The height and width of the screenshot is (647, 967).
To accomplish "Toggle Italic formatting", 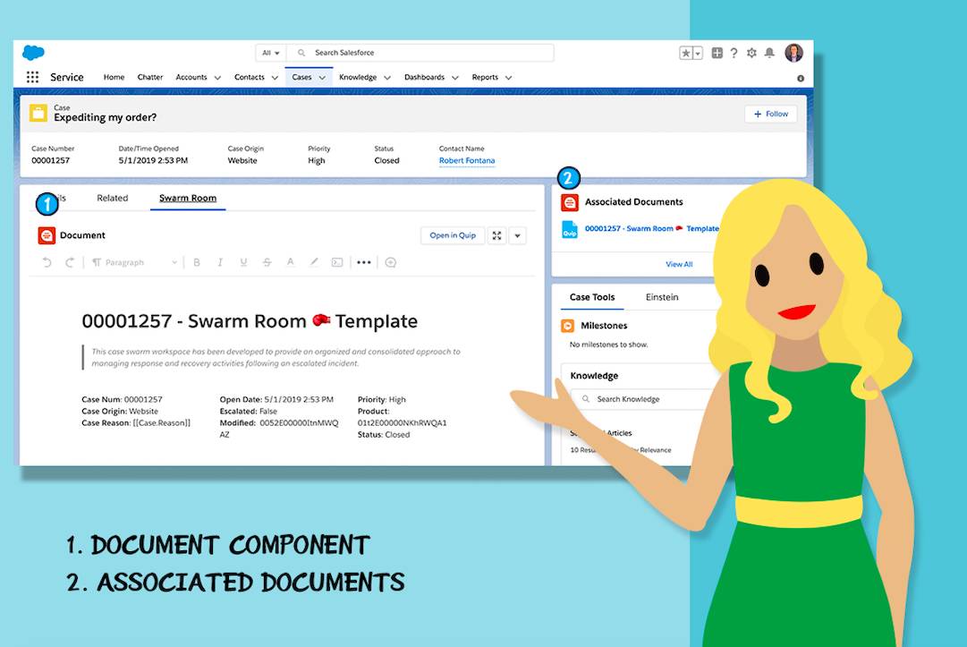I will [220, 263].
